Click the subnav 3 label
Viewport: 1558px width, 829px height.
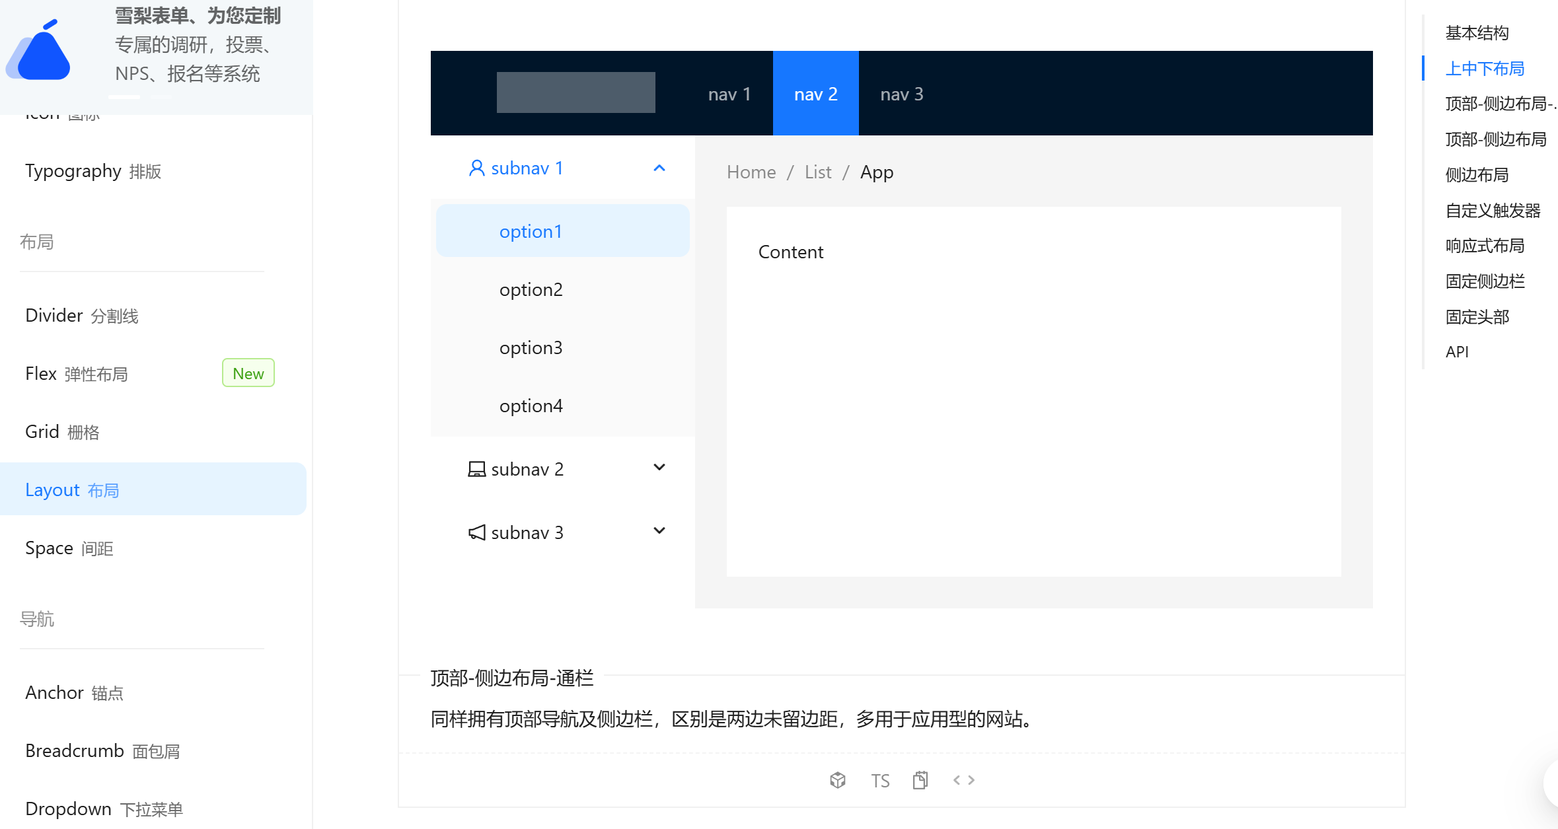point(527,532)
